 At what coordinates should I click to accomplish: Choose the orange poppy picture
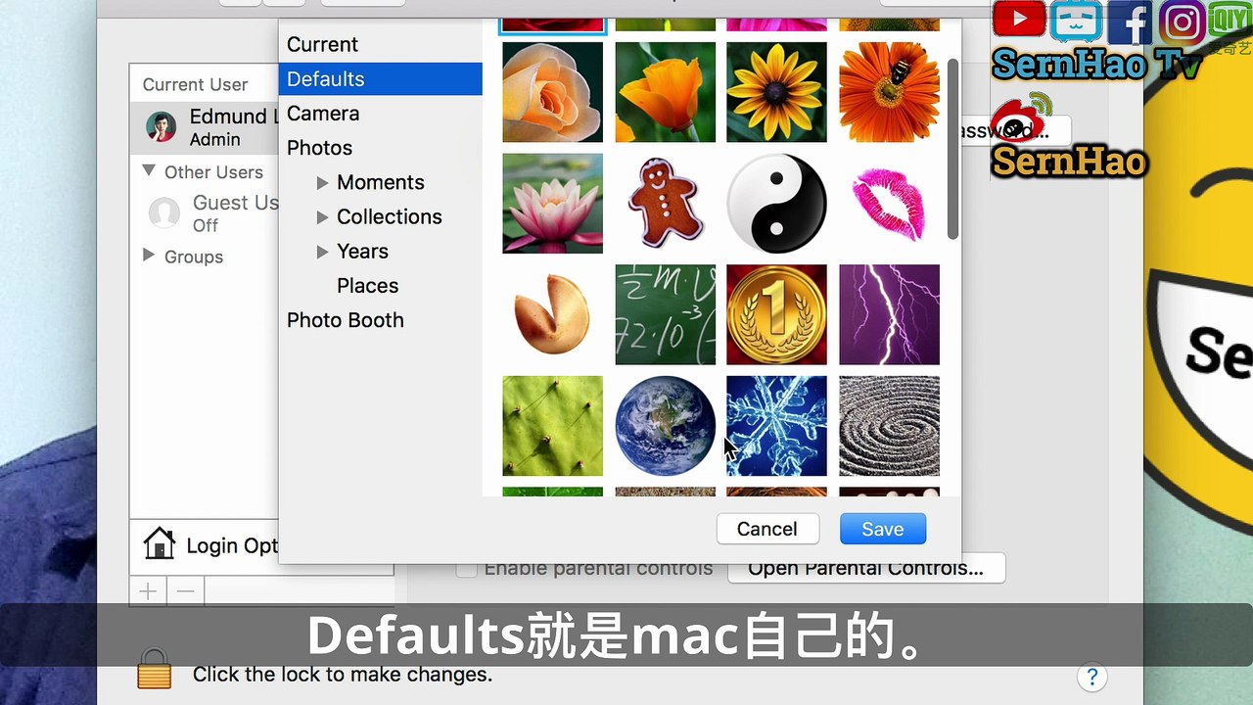pyautogui.click(x=666, y=92)
